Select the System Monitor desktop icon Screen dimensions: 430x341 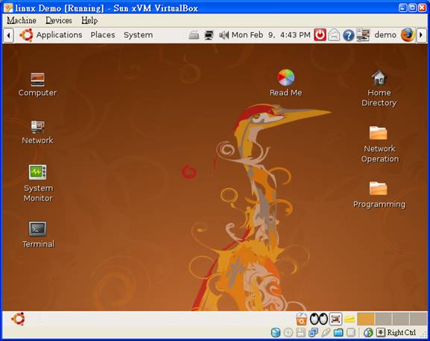point(38,183)
